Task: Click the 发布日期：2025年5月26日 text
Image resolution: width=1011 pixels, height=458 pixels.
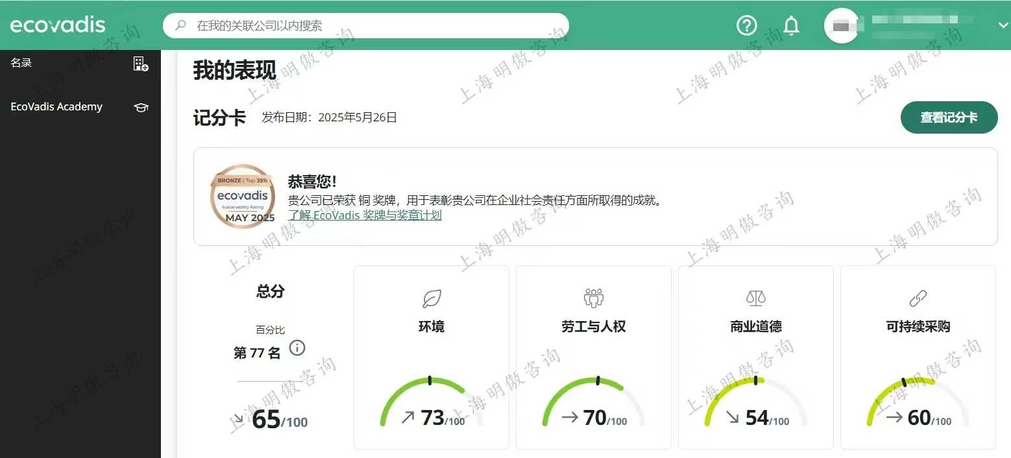Action: 330,117
